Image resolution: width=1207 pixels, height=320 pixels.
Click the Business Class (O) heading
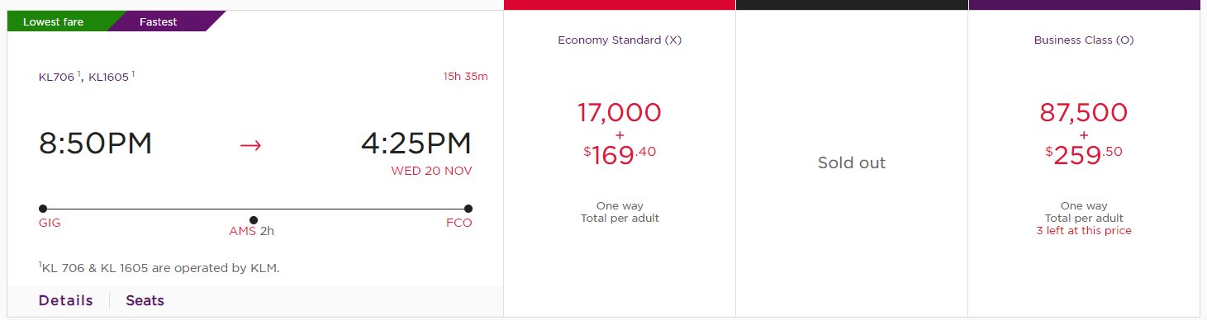(x=1084, y=40)
